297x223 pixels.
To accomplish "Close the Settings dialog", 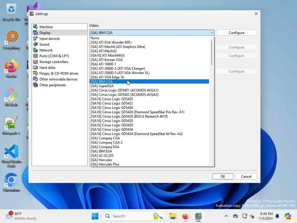I will (x=256, y=14).
